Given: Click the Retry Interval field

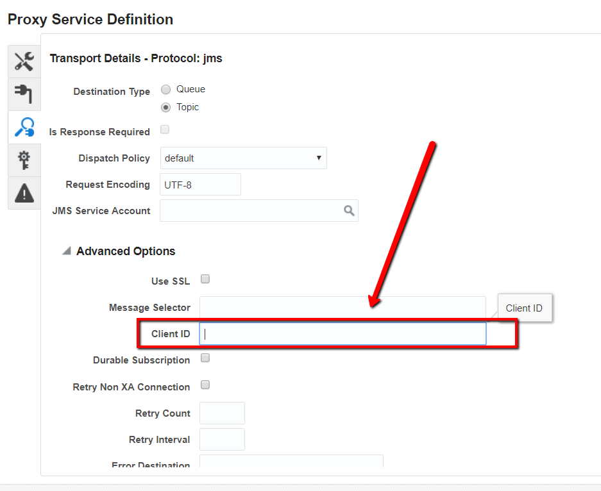Looking at the screenshot, I should click(221, 439).
